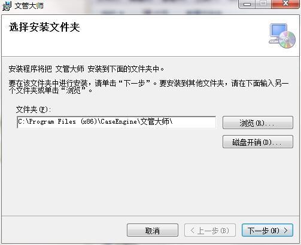This screenshot has width=301, height=245.
Task: Click the 文件夹(F): field label
Action: click(34, 109)
